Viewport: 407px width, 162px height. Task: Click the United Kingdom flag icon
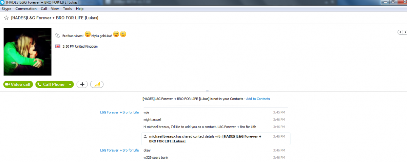pos(58,47)
